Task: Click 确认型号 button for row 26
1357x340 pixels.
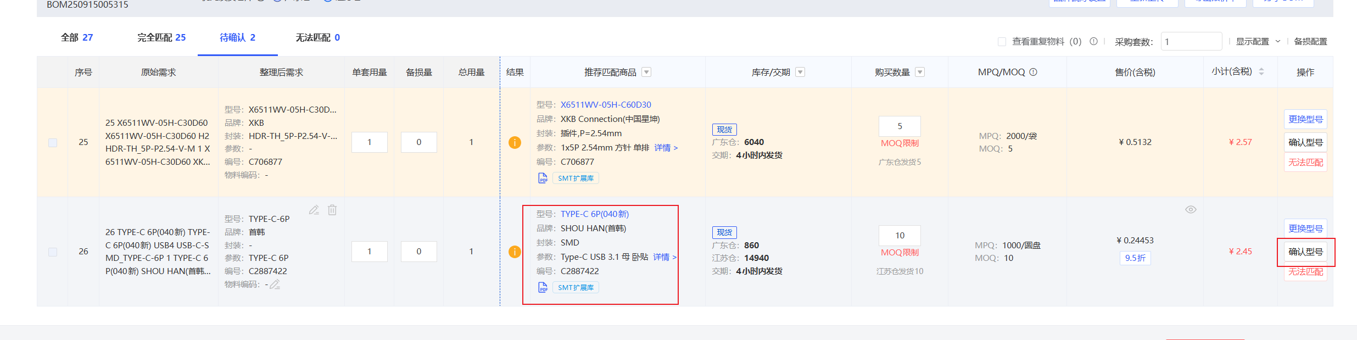Action: [x=1305, y=252]
